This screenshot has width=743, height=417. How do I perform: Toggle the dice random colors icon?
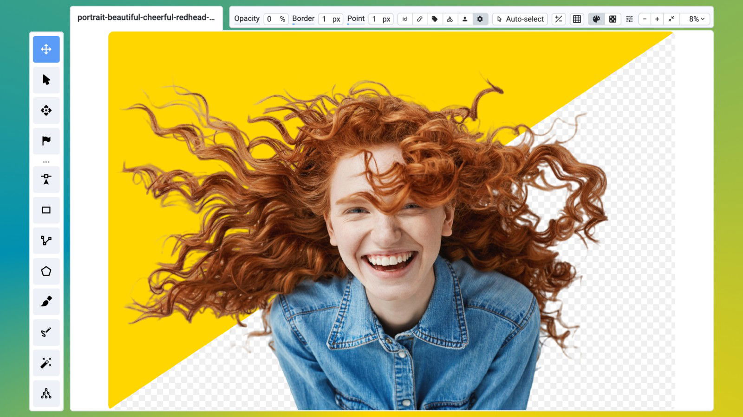[x=613, y=19]
